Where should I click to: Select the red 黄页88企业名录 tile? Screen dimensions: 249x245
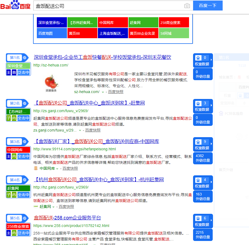click(143, 33)
